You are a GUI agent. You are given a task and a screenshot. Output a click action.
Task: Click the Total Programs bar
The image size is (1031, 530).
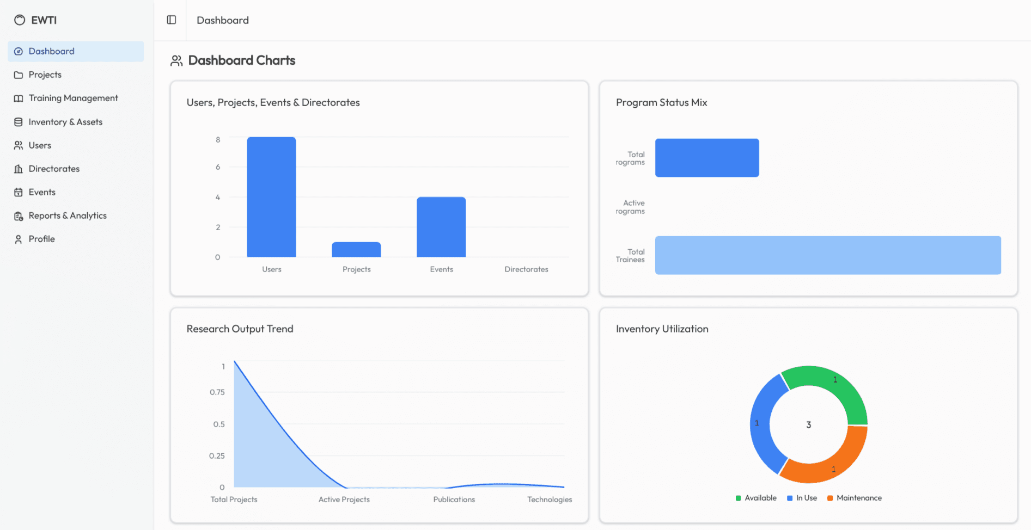click(706, 158)
